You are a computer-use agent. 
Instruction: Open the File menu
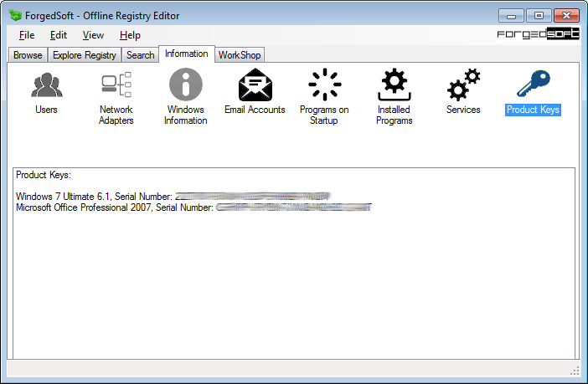pos(27,35)
